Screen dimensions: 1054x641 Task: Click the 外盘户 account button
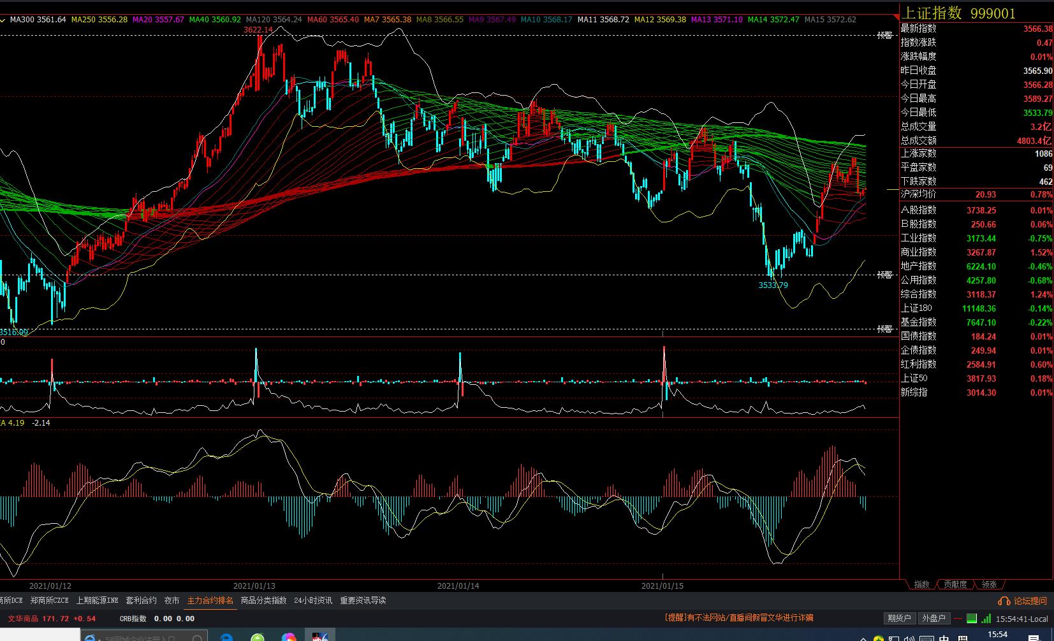tap(933, 618)
